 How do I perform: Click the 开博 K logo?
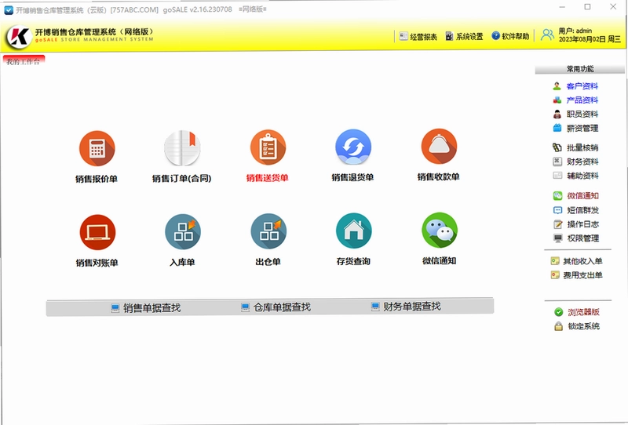click(18, 36)
